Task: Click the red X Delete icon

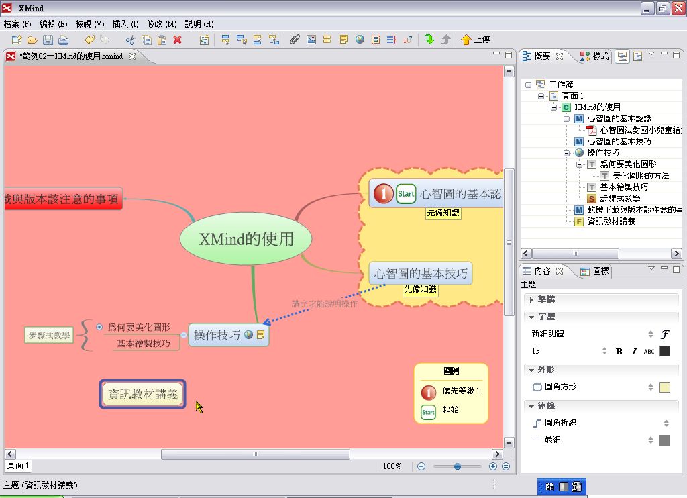Action: [177, 40]
